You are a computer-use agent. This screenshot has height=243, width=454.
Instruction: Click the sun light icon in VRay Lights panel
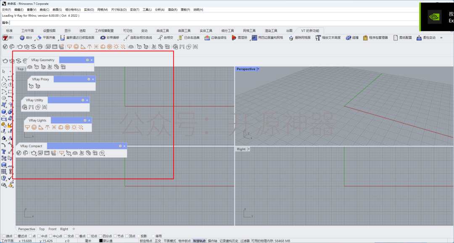coord(74,128)
